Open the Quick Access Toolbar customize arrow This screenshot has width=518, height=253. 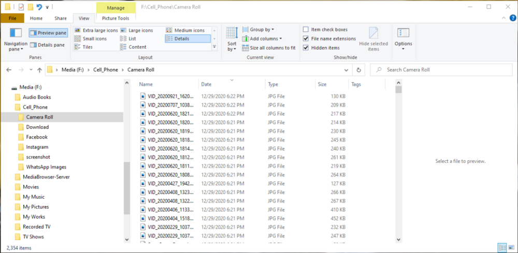click(48, 7)
